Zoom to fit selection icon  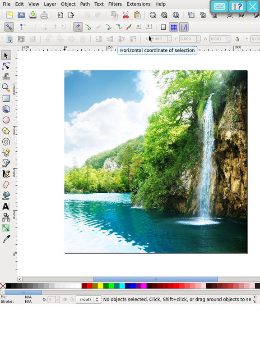tap(153, 15)
